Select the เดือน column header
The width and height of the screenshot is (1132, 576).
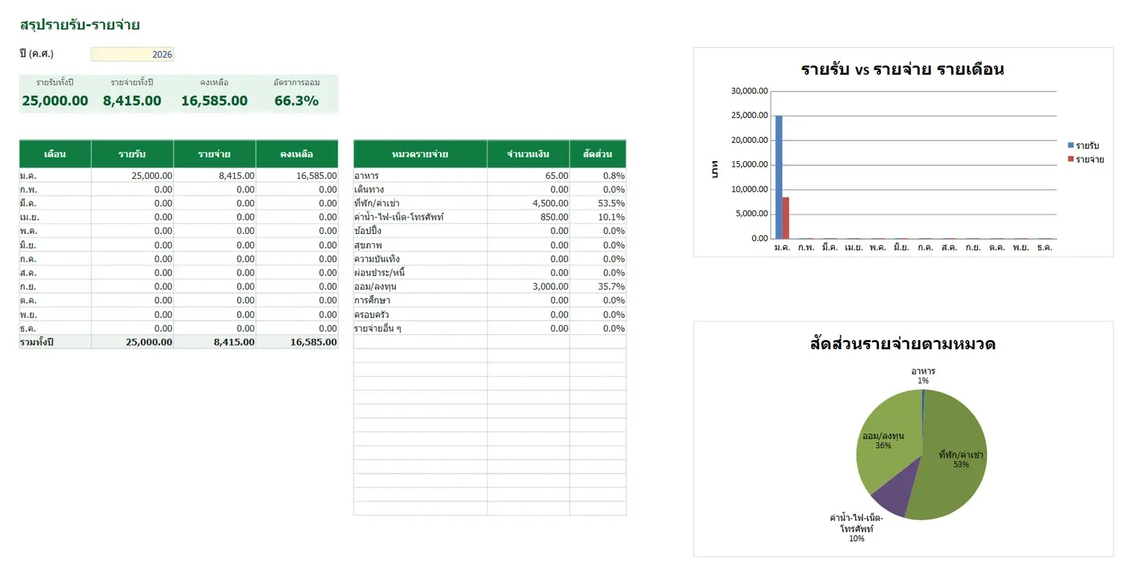click(x=55, y=154)
